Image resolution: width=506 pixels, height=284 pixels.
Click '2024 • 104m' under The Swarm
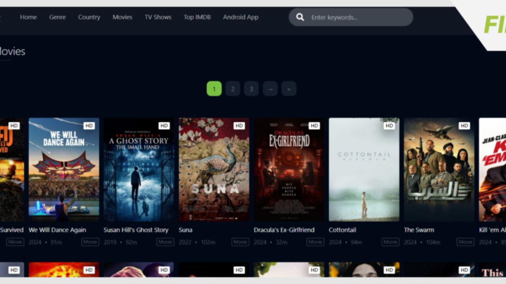point(423,242)
